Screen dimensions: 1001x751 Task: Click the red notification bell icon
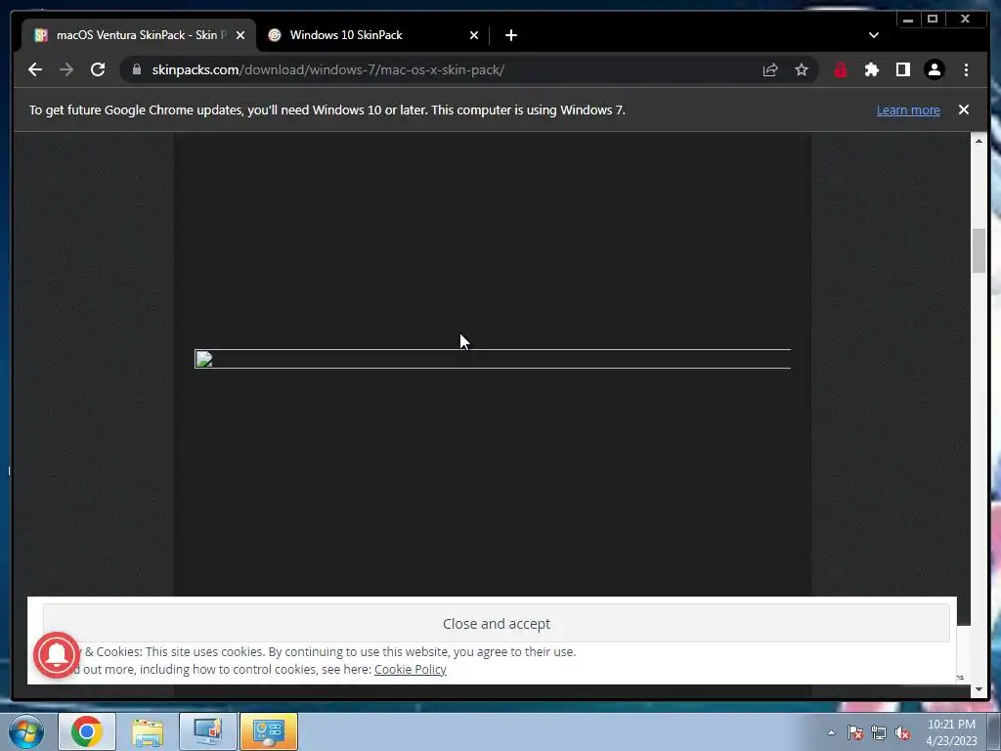click(x=57, y=654)
